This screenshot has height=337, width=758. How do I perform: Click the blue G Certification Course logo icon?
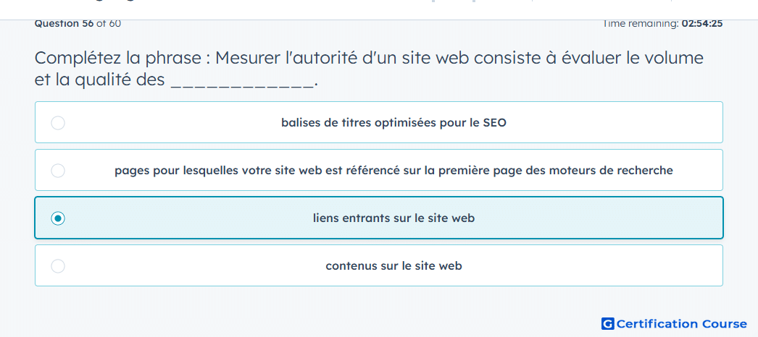coord(608,323)
